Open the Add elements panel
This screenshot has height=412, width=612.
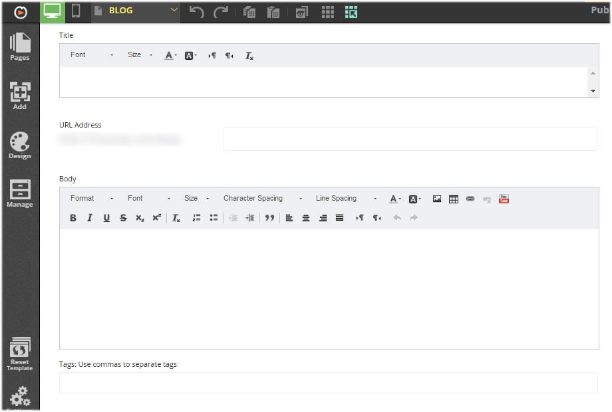click(20, 96)
